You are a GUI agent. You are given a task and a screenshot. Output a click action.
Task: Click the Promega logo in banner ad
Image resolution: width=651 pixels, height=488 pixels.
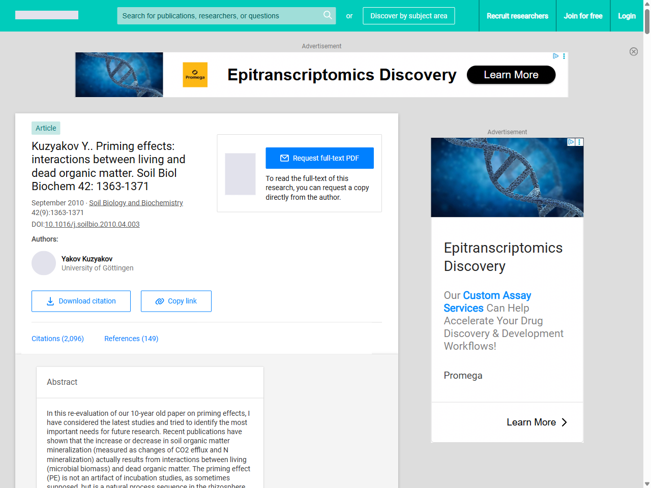coord(195,75)
